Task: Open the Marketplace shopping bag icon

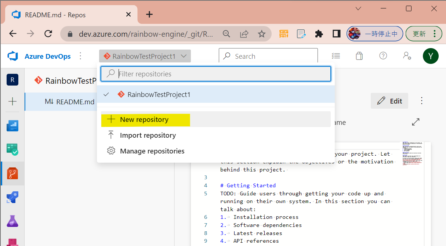Action: [x=359, y=56]
